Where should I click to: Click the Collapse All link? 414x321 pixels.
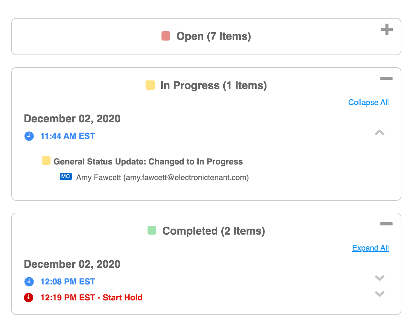tap(368, 102)
